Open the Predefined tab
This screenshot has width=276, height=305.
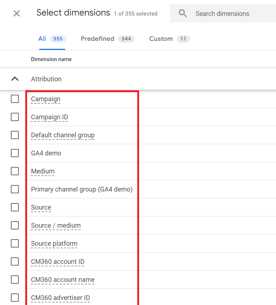[x=107, y=39]
